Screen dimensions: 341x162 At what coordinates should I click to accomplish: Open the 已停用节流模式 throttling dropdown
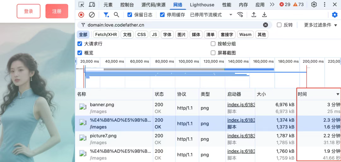click(x=211, y=15)
